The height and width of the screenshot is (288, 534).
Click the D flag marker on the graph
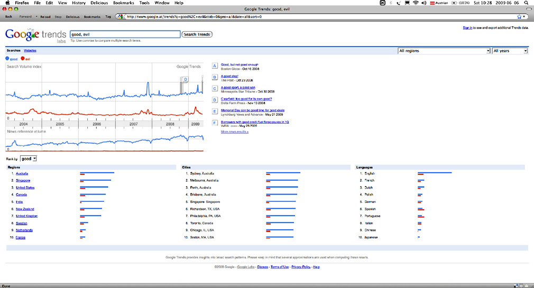point(186,79)
